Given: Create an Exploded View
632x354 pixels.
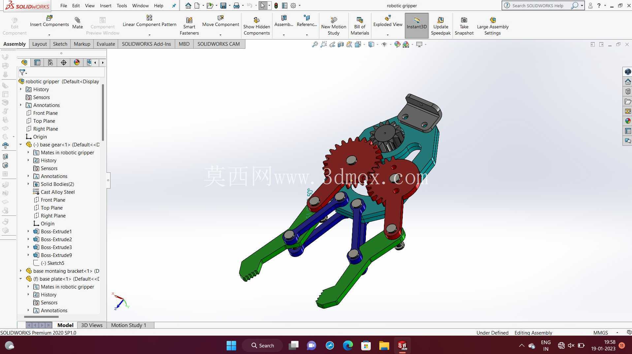Looking at the screenshot, I should click(x=388, y=21).
